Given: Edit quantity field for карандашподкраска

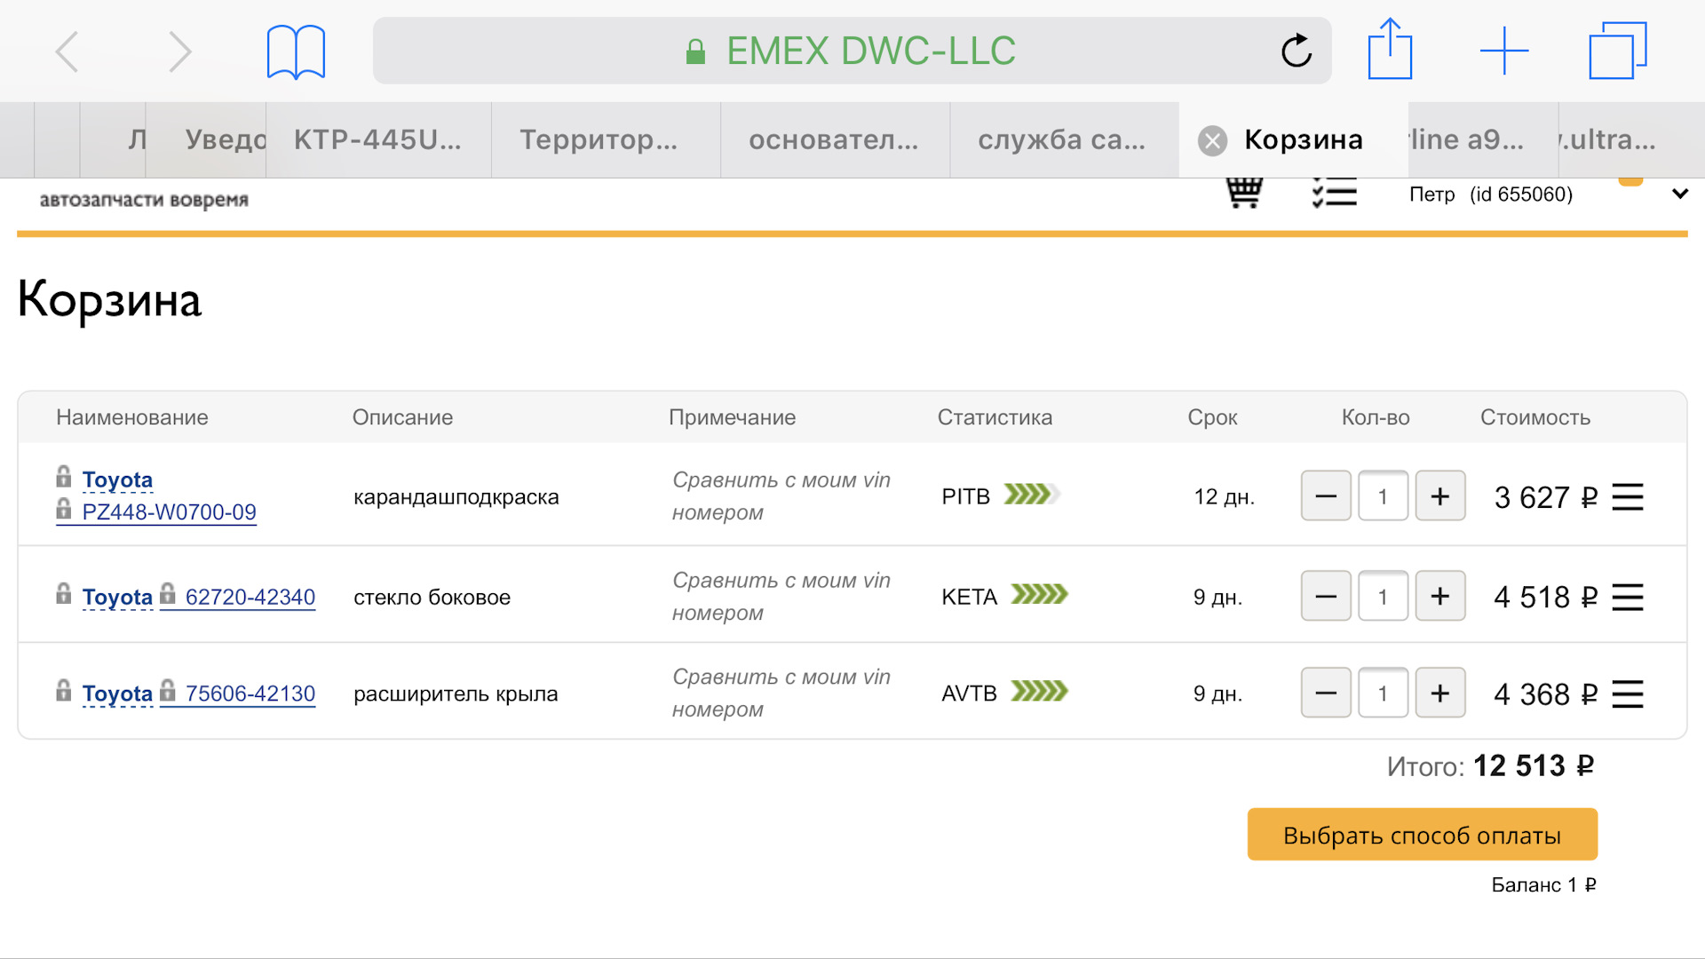Looking at the screenshot, I should click(x=1383, y=495).
